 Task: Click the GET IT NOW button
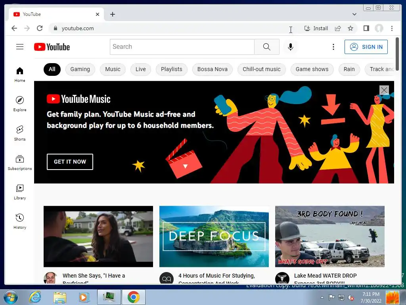70,162
